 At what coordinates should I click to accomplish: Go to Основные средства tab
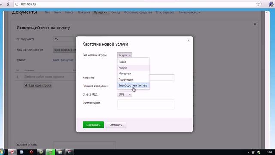[x=138, y=12]
